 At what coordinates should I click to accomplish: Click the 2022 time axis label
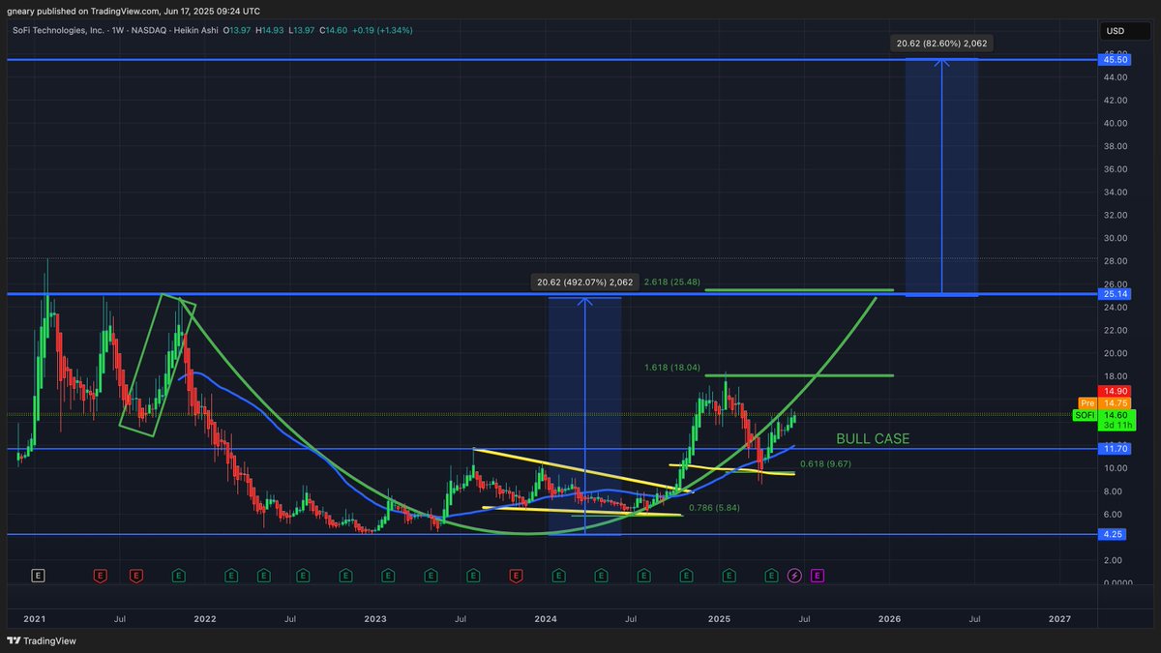click(x=204, y=618)
